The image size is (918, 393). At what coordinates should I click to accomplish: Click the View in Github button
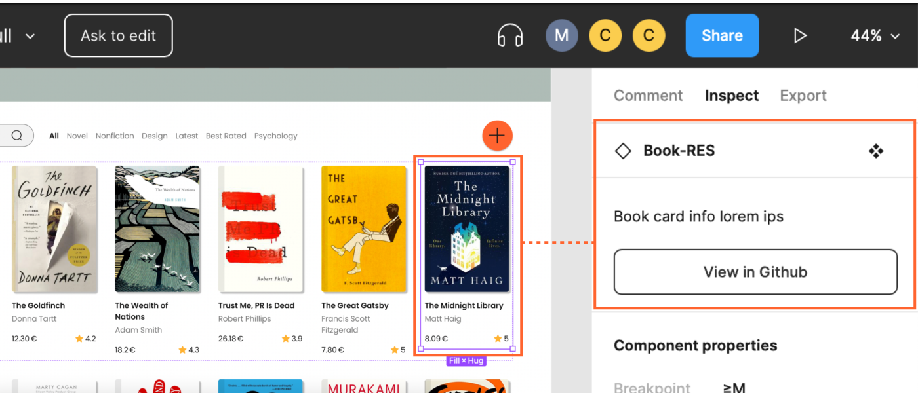(755, 272)
